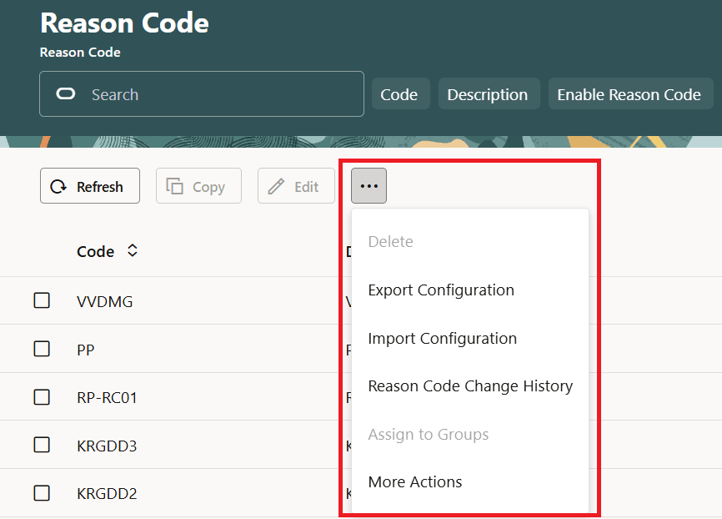
Task: Click More Actions at the bottom of the menu
Action: pyautogui.click(x=414, y=481)
